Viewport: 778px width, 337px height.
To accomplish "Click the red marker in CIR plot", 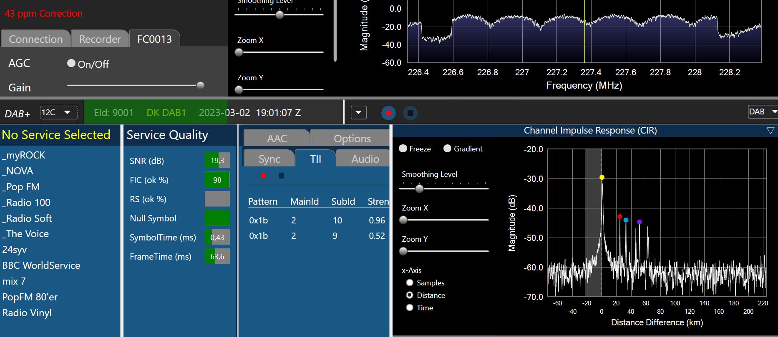I will pyautogui.click(x=620, y=217).
